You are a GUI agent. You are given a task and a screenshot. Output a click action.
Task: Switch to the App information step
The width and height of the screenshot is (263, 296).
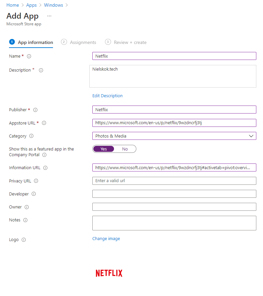pyautogui.click(x=31, y=42)
